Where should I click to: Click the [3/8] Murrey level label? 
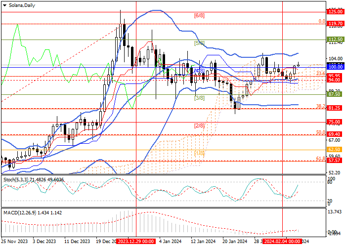click(199, 98)
